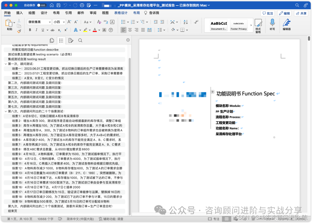Apply yellow text highlight color
Screen dimensions: 312x223
[85, 30]
